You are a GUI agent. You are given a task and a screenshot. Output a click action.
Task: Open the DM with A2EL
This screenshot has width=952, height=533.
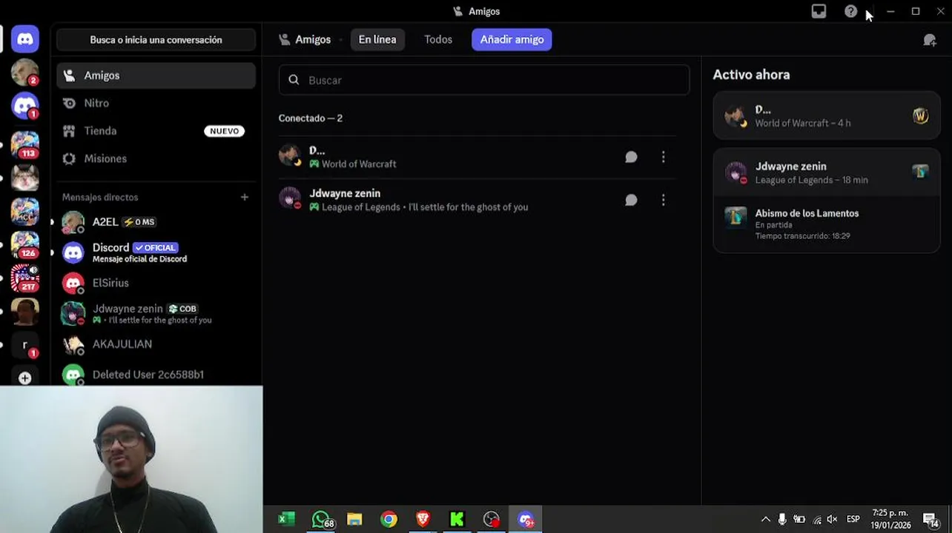pyautogui.click(x=156, y=222)
